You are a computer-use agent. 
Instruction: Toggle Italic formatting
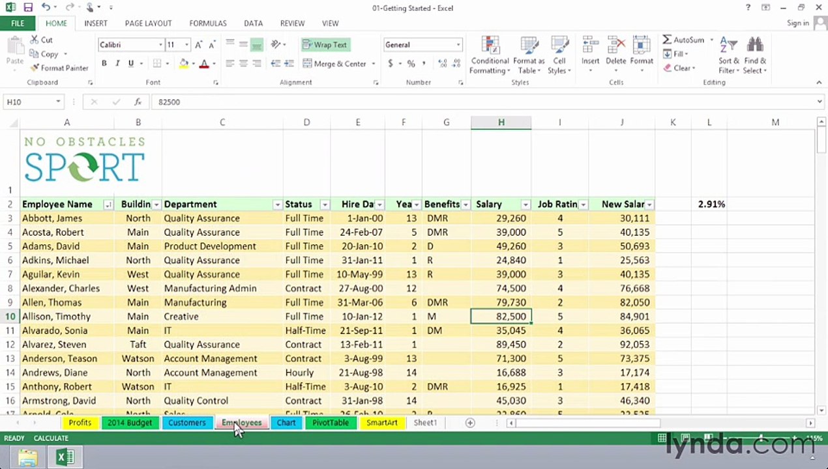[x=117, y=64]
